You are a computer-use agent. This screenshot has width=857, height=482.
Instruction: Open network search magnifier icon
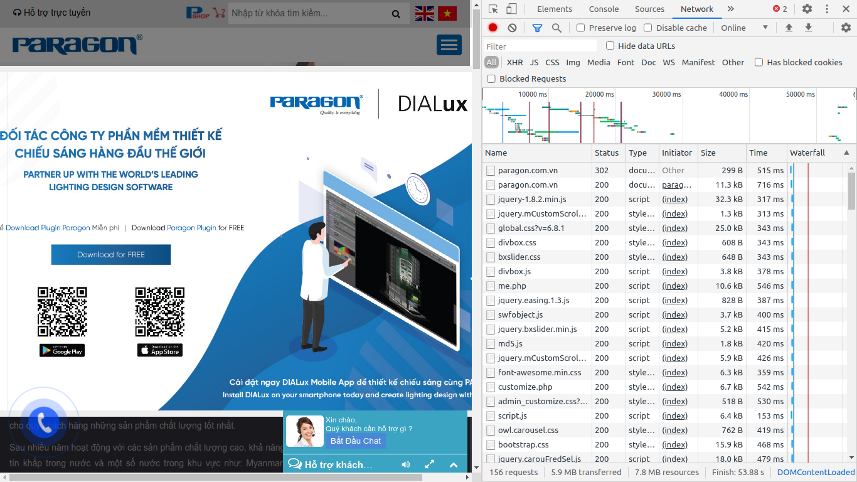[x=556, y=28]
